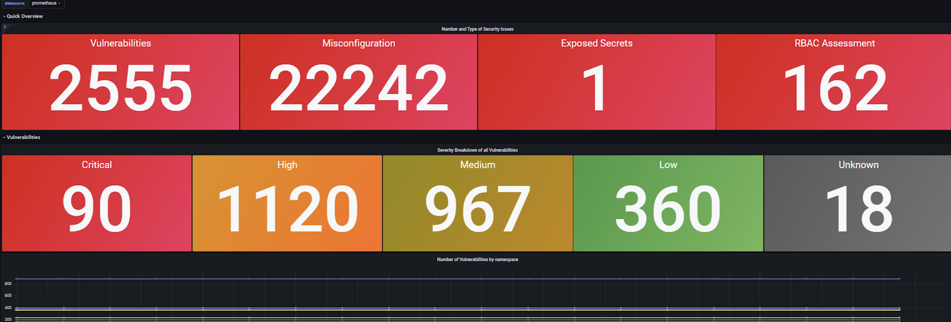Click the Medium severity tile showing 967
This screenshot has width=951, height=322.
point(477,203)
